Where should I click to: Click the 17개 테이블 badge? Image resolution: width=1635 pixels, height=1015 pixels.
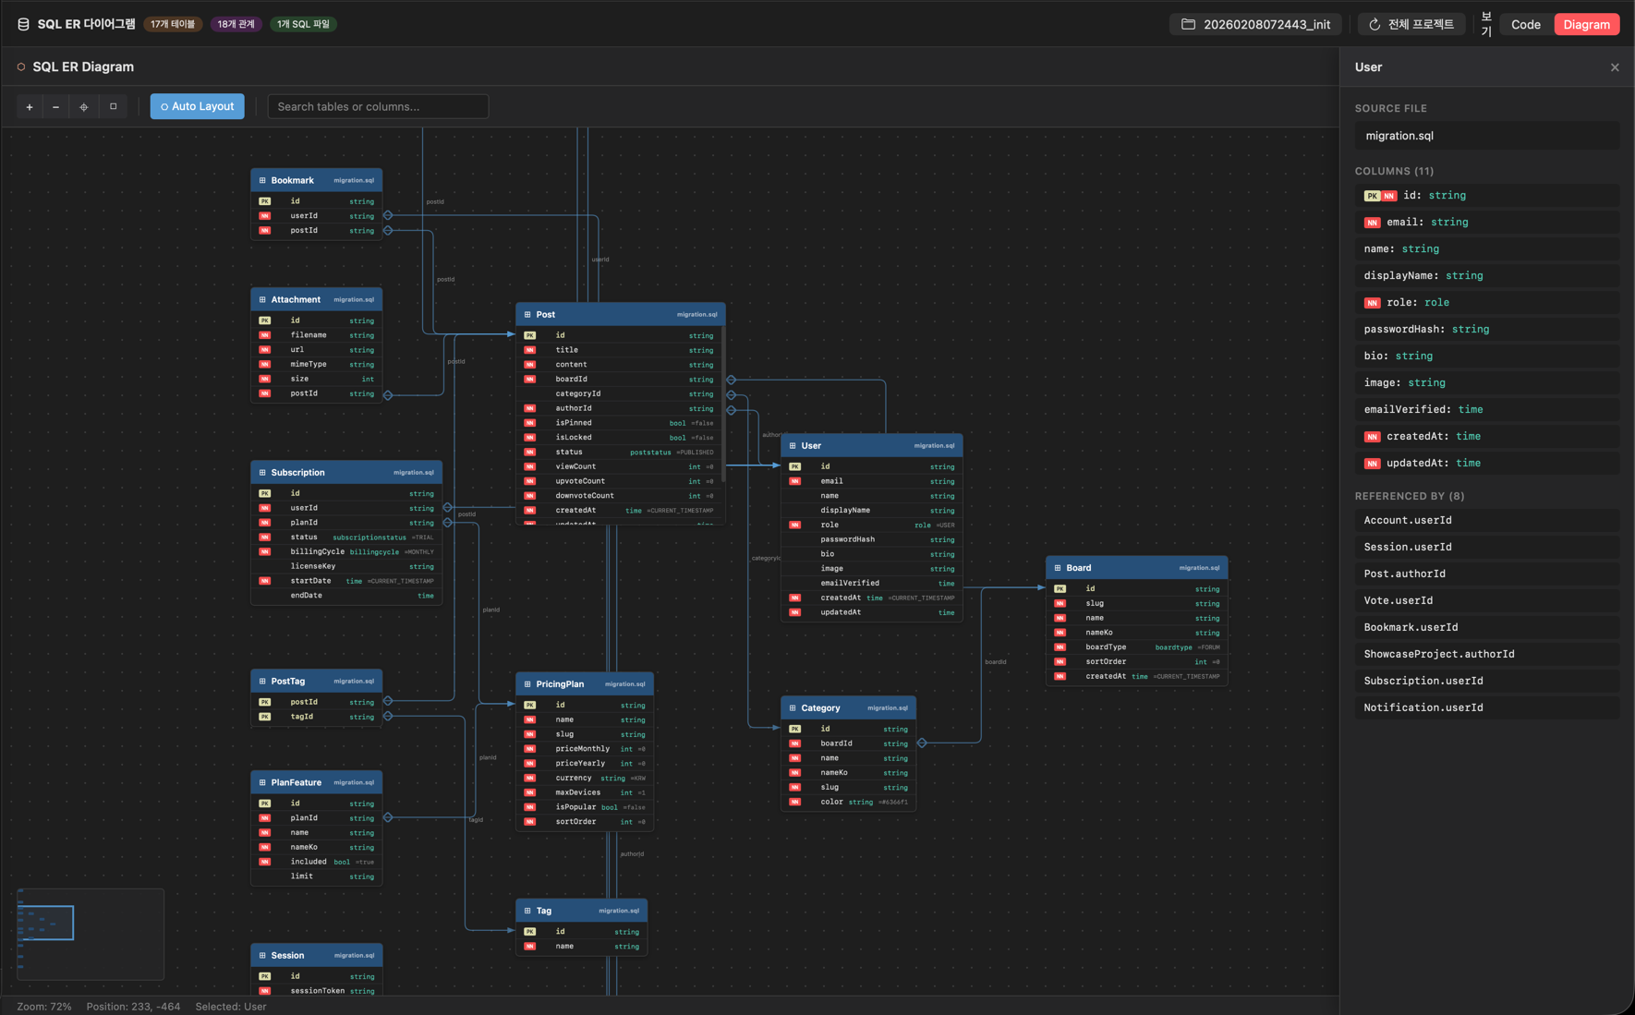[173, 24]
